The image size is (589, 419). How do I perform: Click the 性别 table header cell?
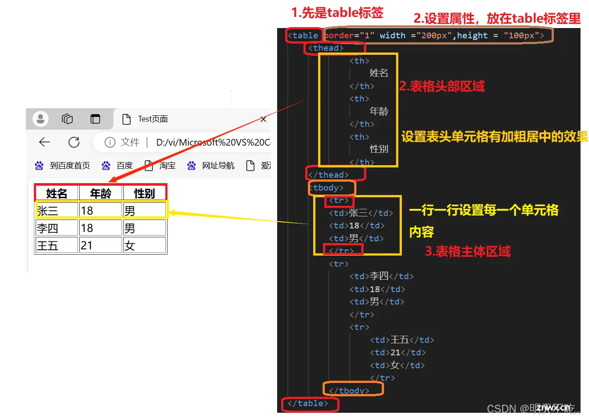144,193
